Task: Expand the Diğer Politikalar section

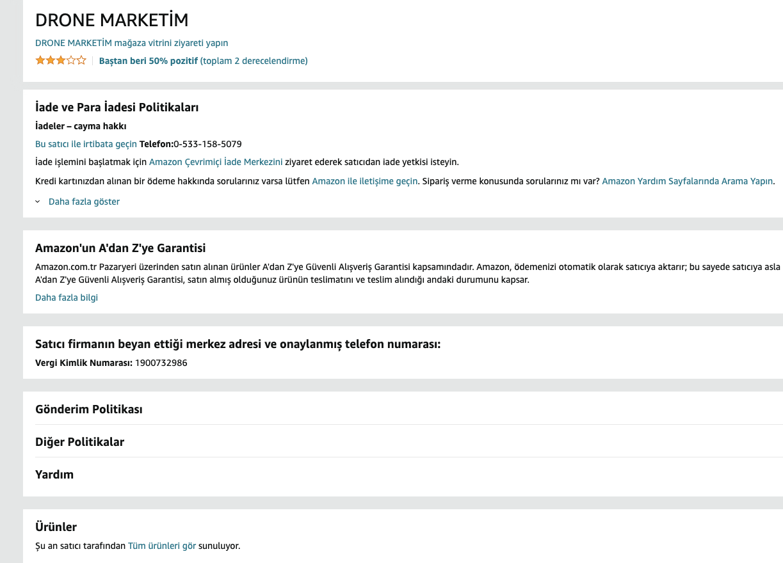Action: point(79,442)
